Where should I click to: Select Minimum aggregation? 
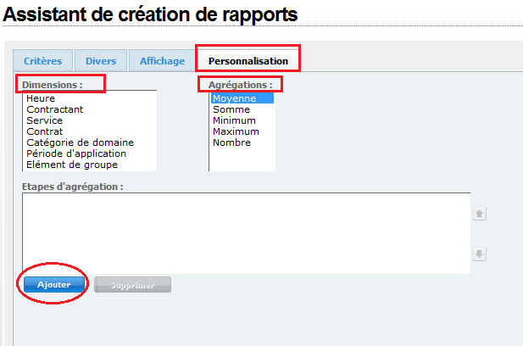pyautogui.click(x=242, y=120)
